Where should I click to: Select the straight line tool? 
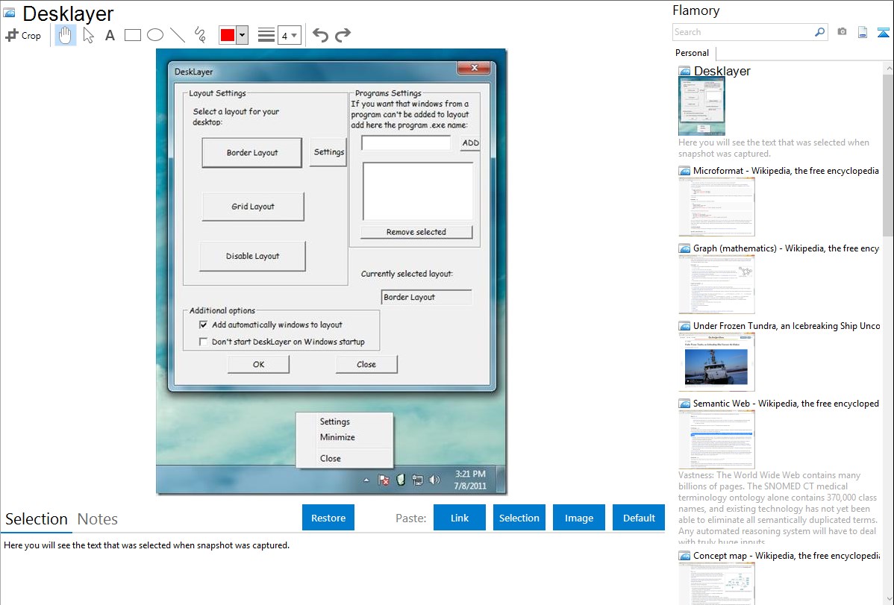tap(178, 35)
